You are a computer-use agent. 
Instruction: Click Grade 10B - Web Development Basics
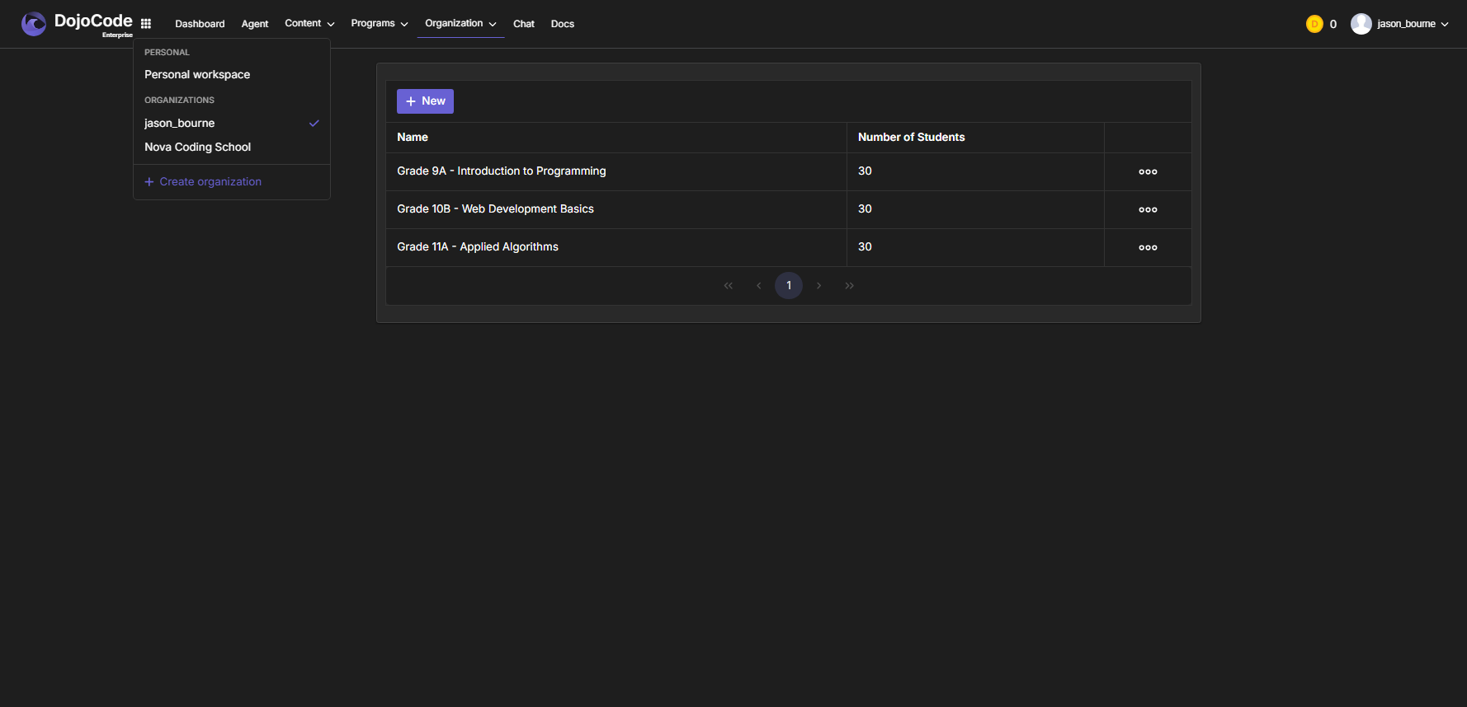point(495,208)
